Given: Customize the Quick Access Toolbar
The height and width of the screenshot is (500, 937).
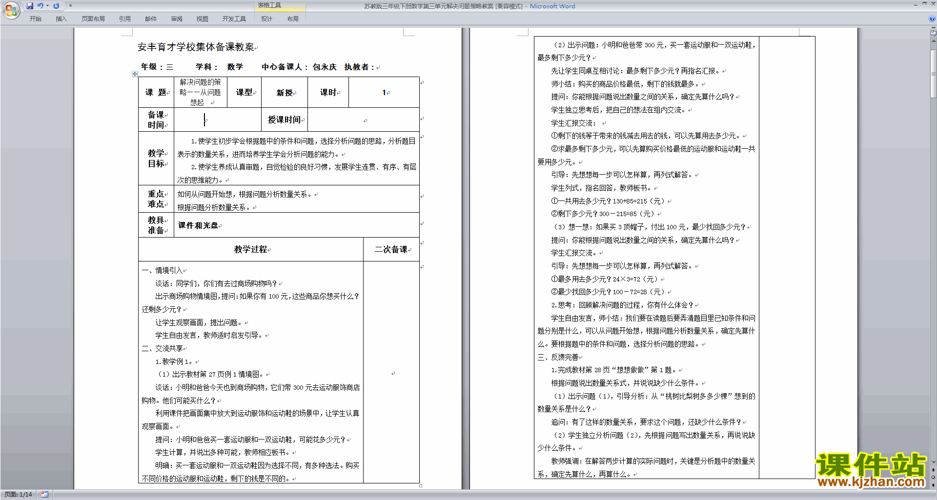Looking at the screenshot, I should pyautogui.click(x=70, y=6).
